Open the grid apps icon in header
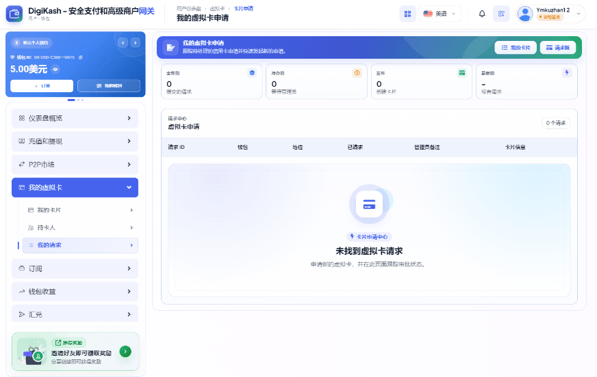The width and height of the screenshot is (597, 377). click(x=407, y=14)
